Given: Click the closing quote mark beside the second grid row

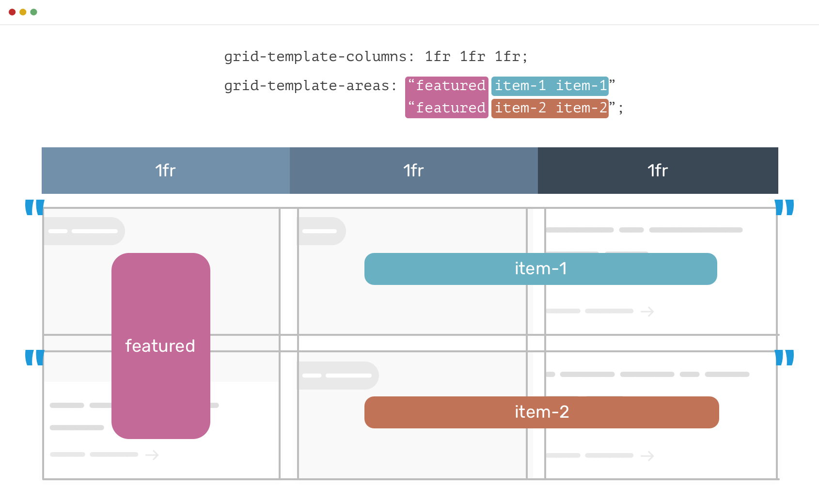Looking at the screenshot, I should tap(784, 358).
